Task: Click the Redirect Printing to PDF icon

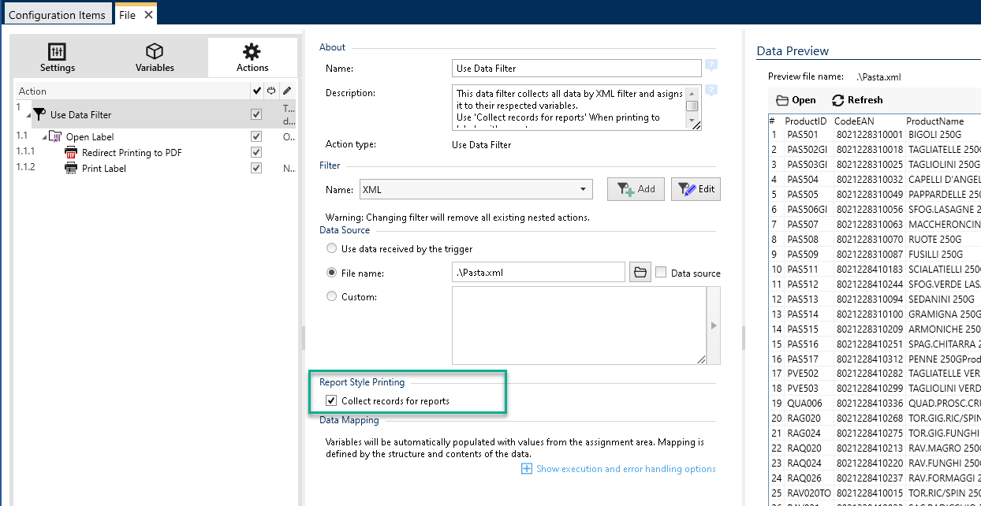Action: click(70, 153)
